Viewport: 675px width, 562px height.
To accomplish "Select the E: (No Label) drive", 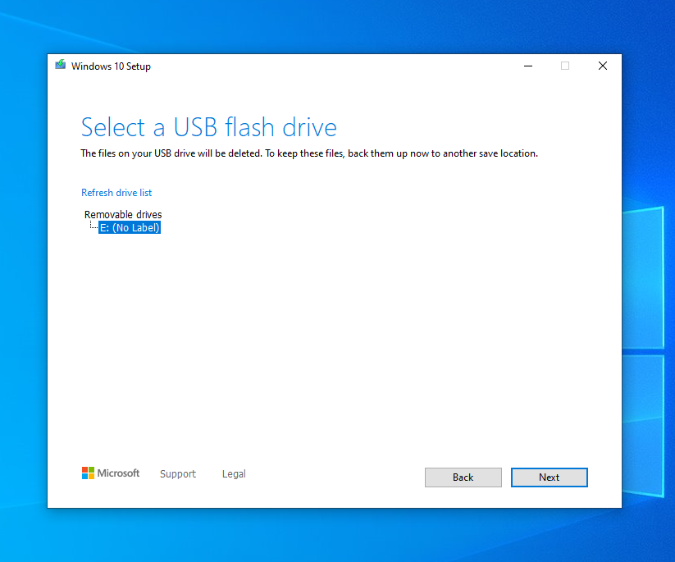I will pos(130,228).
